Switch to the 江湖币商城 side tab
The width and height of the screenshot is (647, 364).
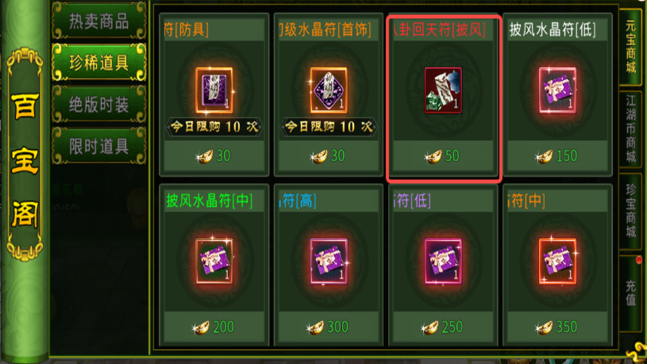631,129
